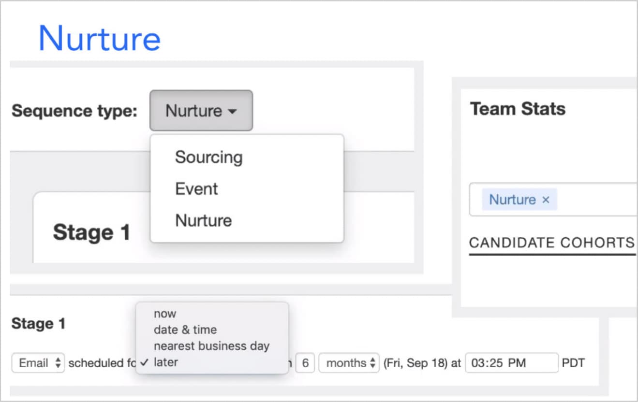
Task: Focus the 03:25 PM time field
Action: 511,363
